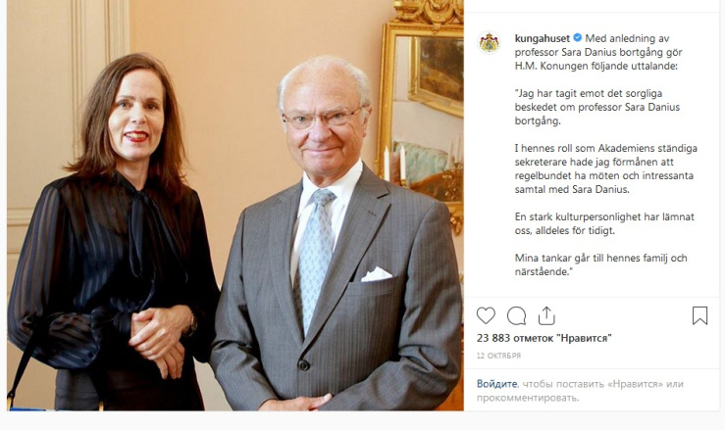
Task: Click the sentence 'En stark kulturpersonlighet'
Action: (x=604, y=223)
